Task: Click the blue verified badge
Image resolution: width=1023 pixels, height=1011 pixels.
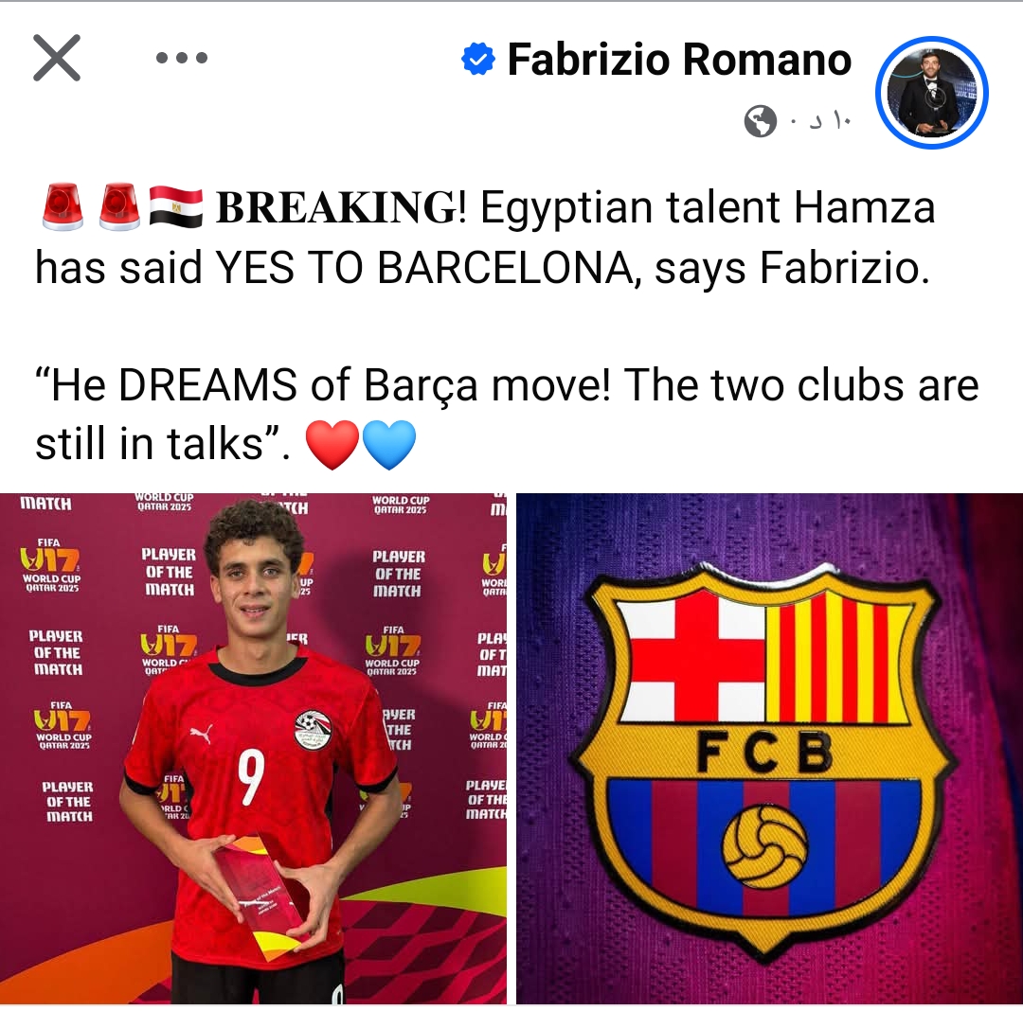Action: pos(478,60)
